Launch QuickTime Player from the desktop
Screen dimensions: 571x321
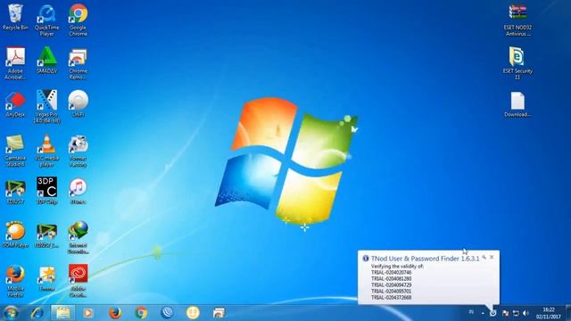click(46, 21)
